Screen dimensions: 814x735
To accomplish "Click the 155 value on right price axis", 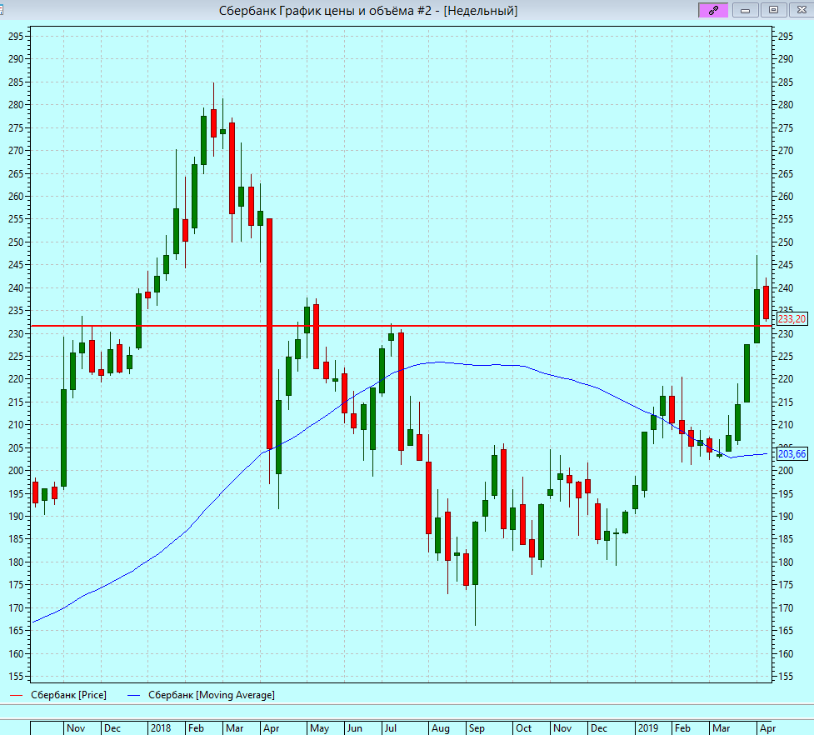I will 786,677.
